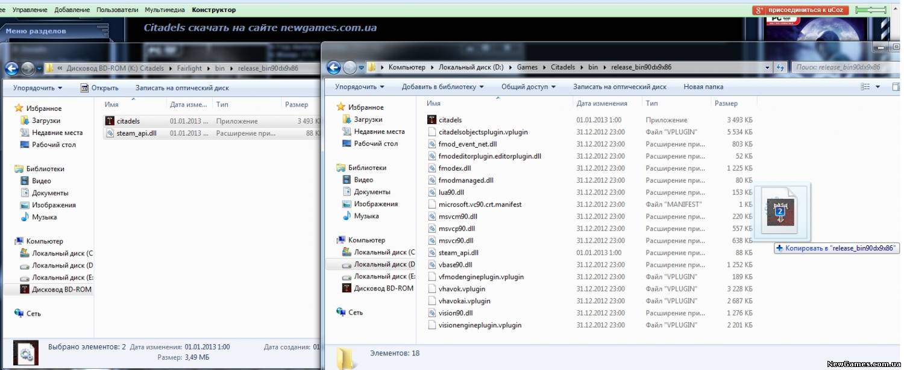Expand the Общий доступ menu
This screenshot has height=370, width=904.
point(529,87)
